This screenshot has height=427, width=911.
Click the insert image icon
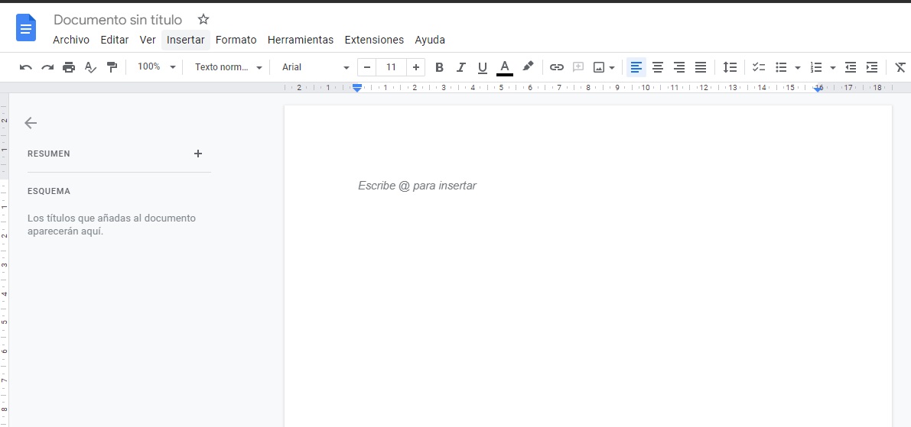[599, 67]
